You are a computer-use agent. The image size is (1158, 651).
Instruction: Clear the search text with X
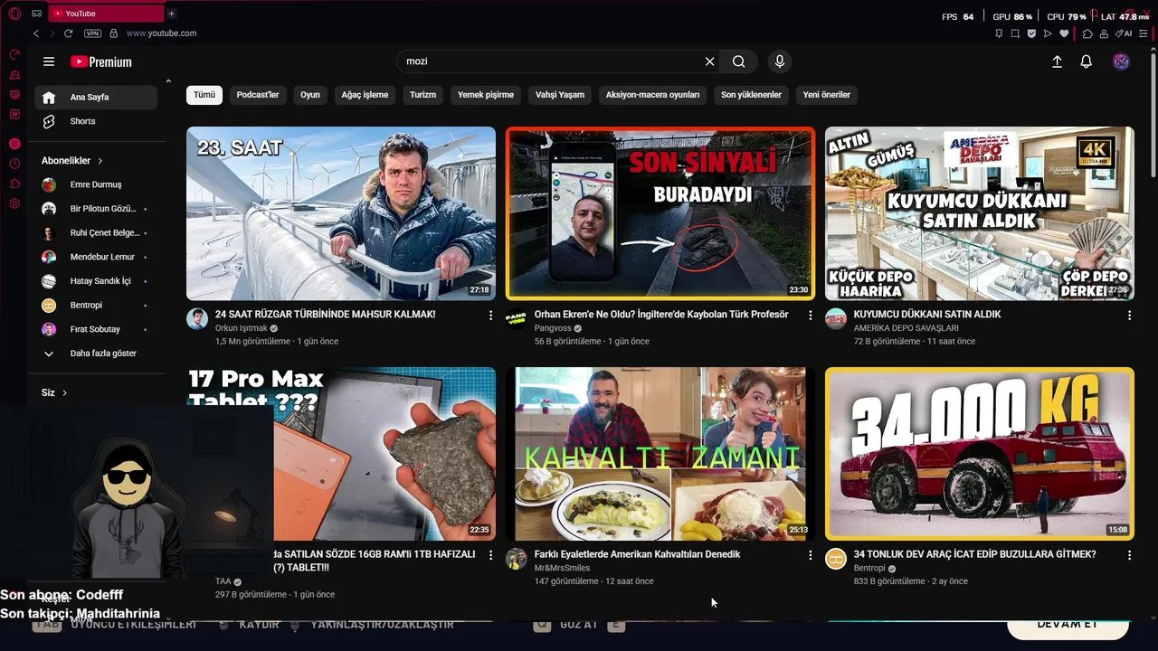click(709, 61)
